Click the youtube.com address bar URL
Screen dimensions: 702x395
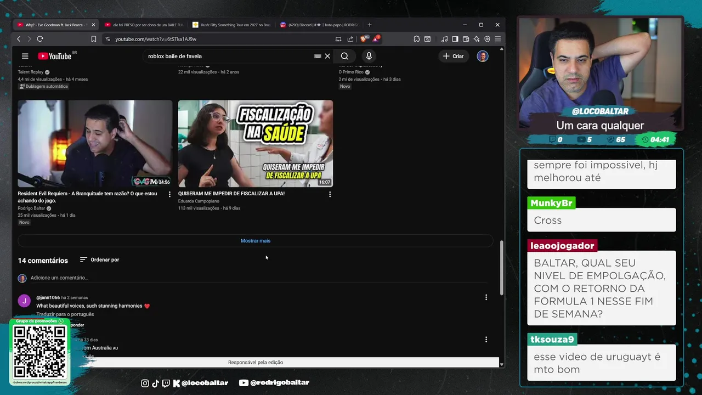click(x=156, y=39)
